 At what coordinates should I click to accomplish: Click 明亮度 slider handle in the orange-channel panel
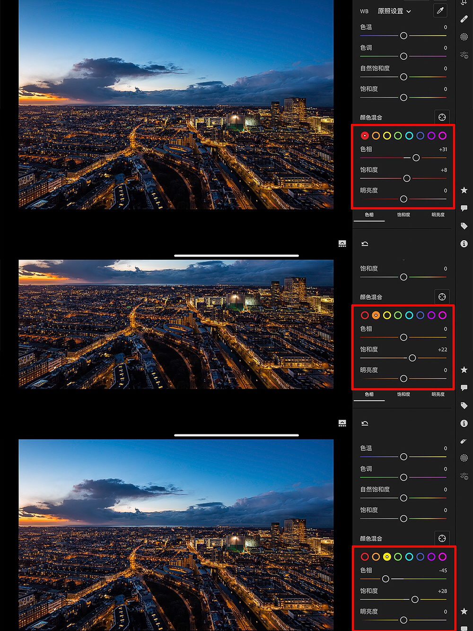tap(403, 378)
